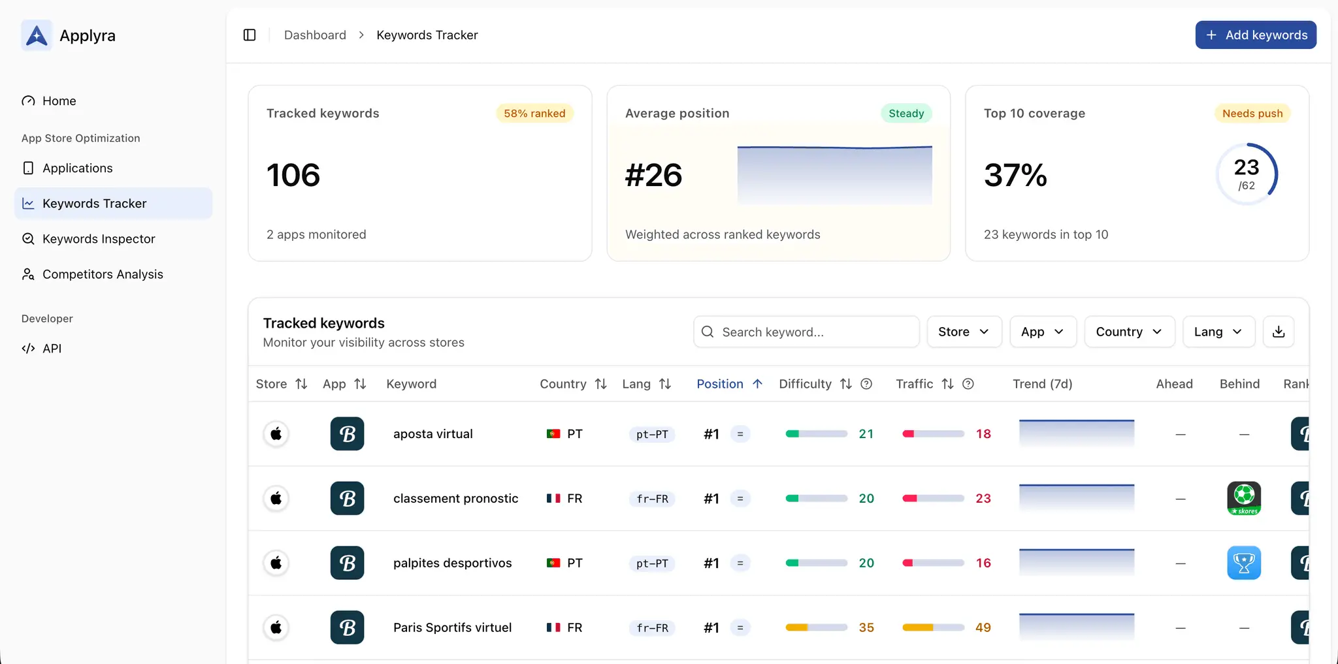Image resolution: width=1338 pixels, height=664 pixels.
Task: Click 'fr-FR' tag in classement pronostic row
Action: point(652,499)
